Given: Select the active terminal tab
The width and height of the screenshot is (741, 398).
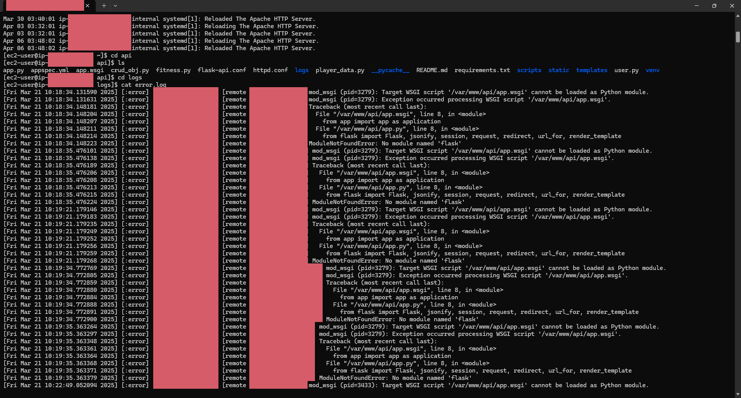Looking at the screenshot, I should [x=45, y=6].
